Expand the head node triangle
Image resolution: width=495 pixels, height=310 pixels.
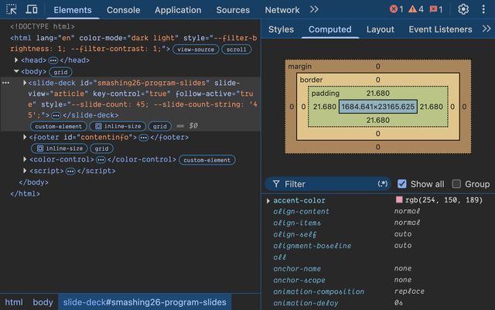16,60
